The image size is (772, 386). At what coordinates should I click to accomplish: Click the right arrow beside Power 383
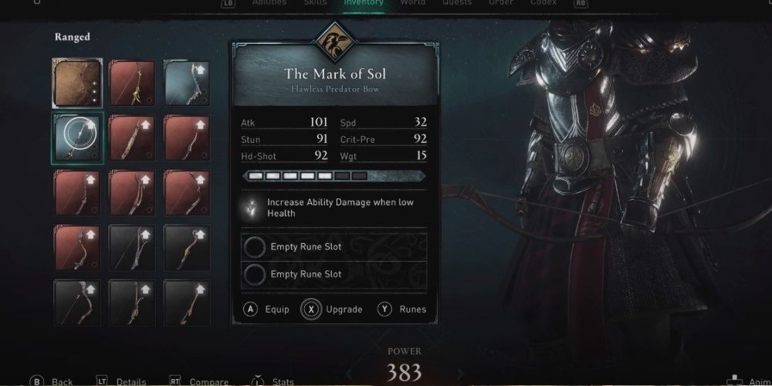[461, 374]
